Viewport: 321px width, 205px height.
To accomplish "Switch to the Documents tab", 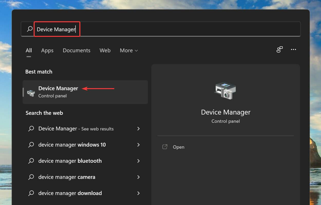I will pyautogui.click(x=76, y=50).
